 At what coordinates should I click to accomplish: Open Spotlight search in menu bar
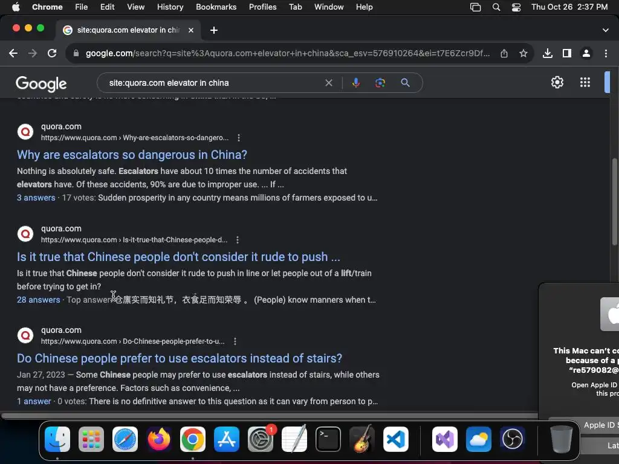click(x=496, y=7)
